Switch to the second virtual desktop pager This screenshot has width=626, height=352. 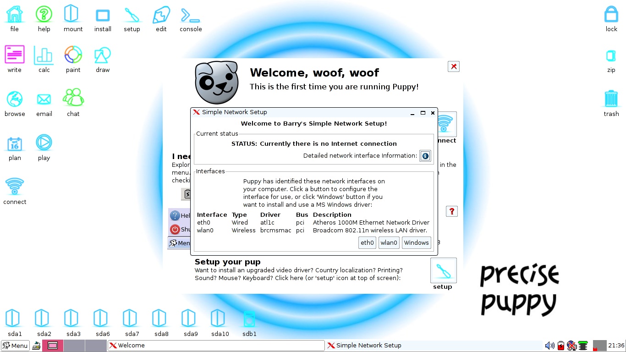74,346
